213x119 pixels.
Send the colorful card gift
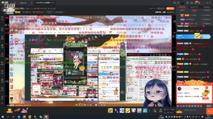(139, 111)
